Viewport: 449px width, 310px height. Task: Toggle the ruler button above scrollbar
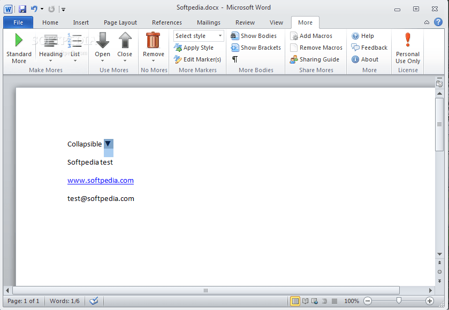(x=439, y=83)
